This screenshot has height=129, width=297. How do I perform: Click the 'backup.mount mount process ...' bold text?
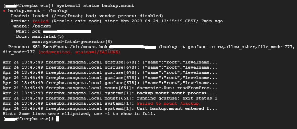(177, 93)
